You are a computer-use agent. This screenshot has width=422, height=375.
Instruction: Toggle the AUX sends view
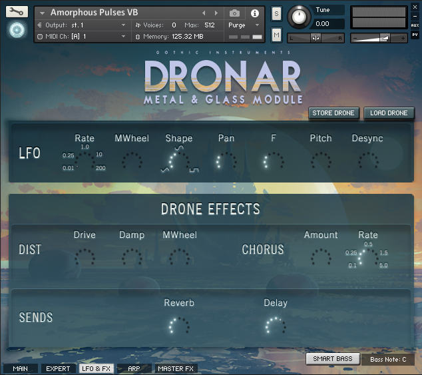click(x=415, y=25)
